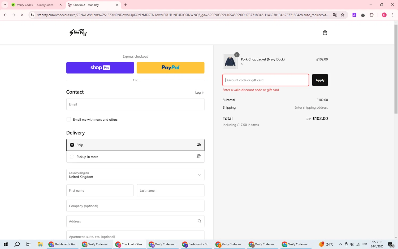This screenshot has height=249, width=398.
Task: Select the Ship delivery option
Action: click(x=135, y=145)
